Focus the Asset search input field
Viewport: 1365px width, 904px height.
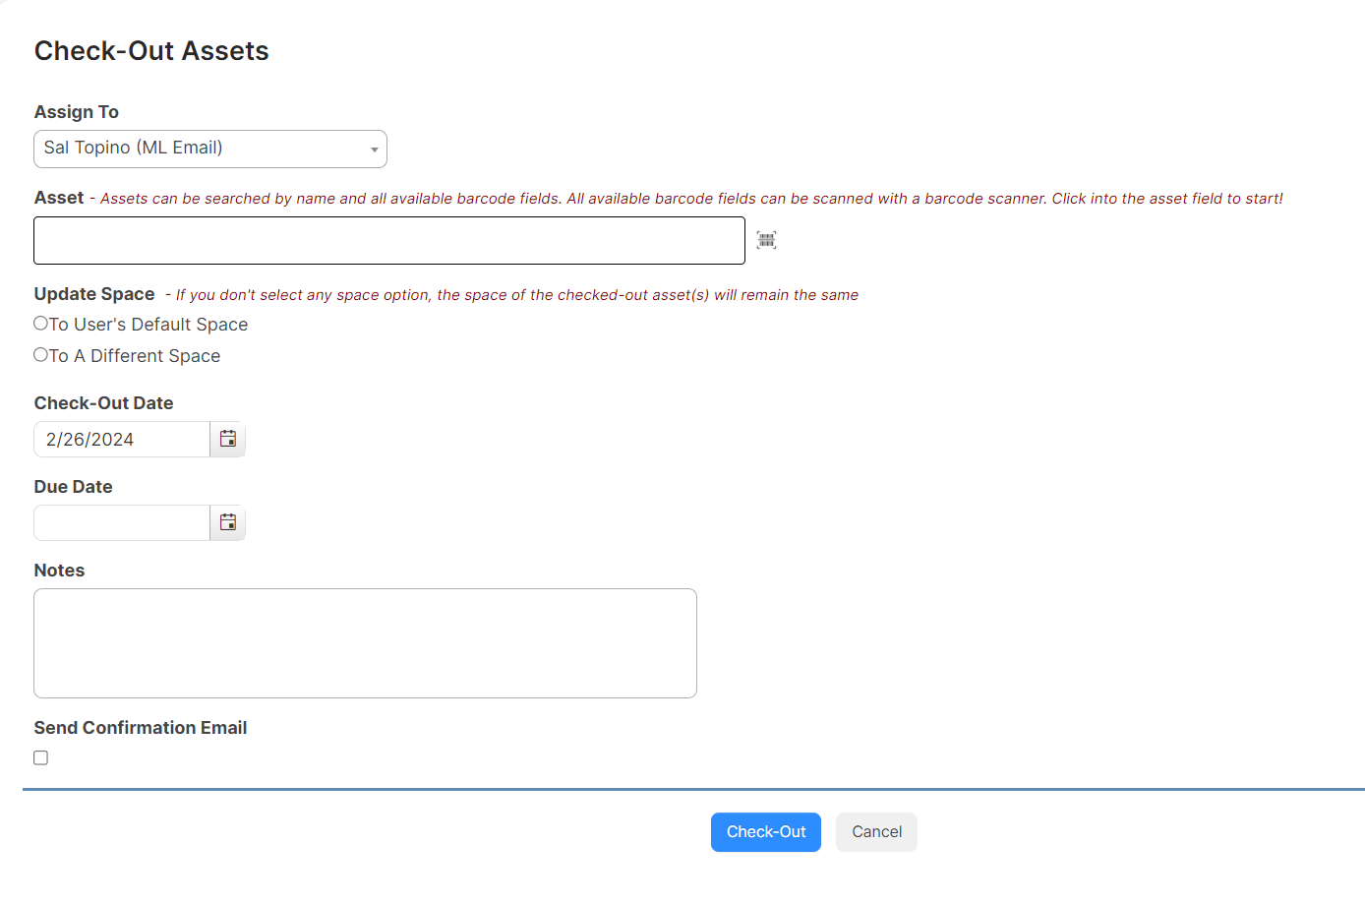pos(389,241)
